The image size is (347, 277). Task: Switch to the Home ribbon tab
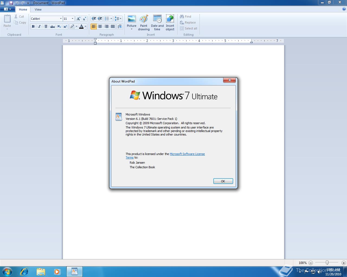pyautogui.click(x=23, y=9)
